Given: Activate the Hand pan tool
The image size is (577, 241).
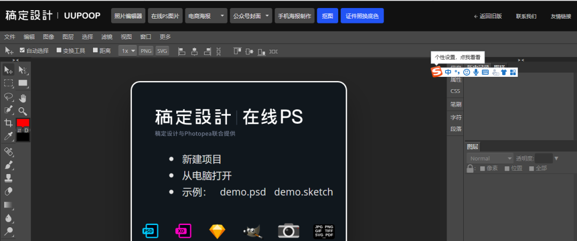Looking at the screenshot, I should point(23,98).
